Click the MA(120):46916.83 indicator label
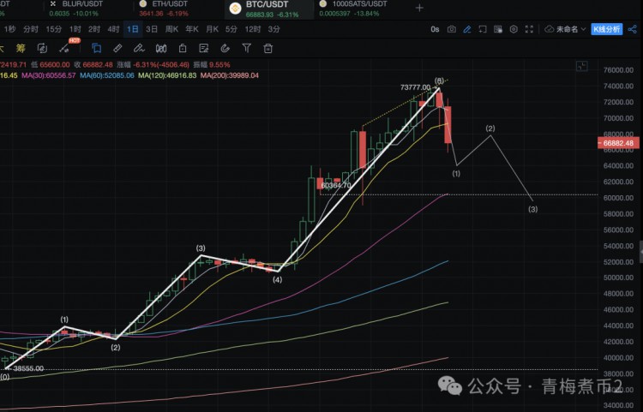This screenshot has height=412, width=643. (167, 75)
